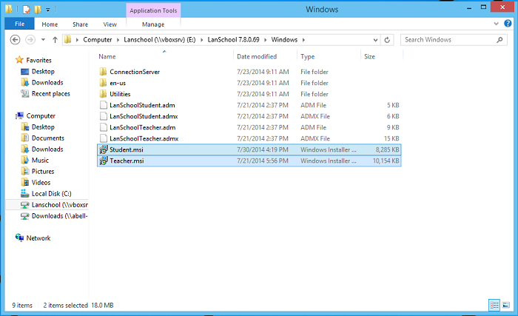Select the LanSchoolTeacher.adm file icon
Viewport: 518px width, 316px height.
(x=104, y=127)
